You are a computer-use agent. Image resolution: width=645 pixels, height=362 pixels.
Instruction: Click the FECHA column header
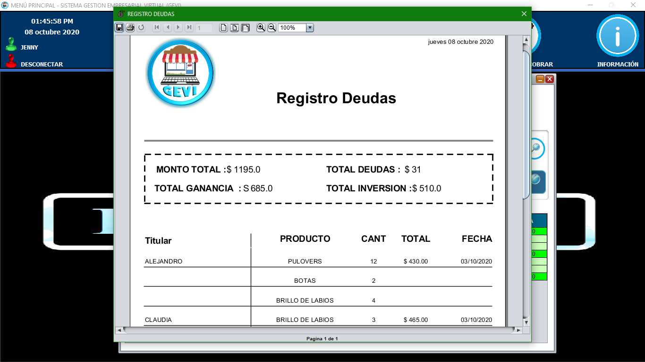point(477,239)
